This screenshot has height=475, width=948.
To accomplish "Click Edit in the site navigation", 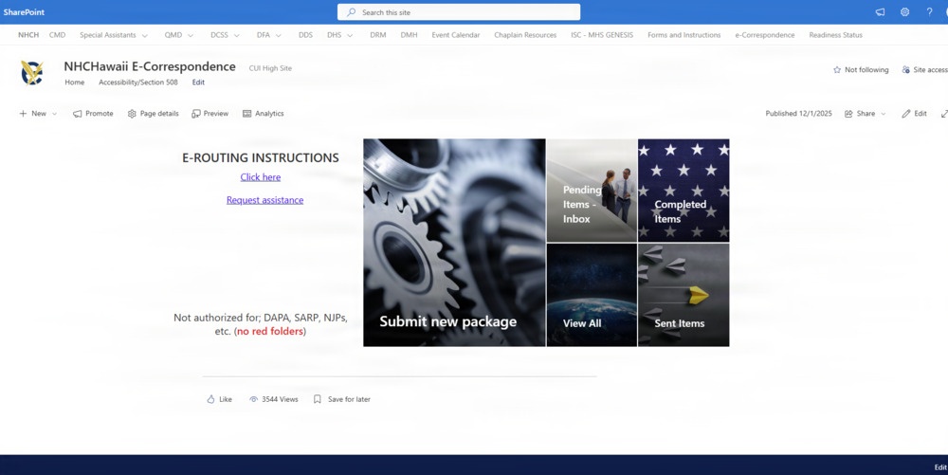I will pyautogui.click(x=198, y=82).
